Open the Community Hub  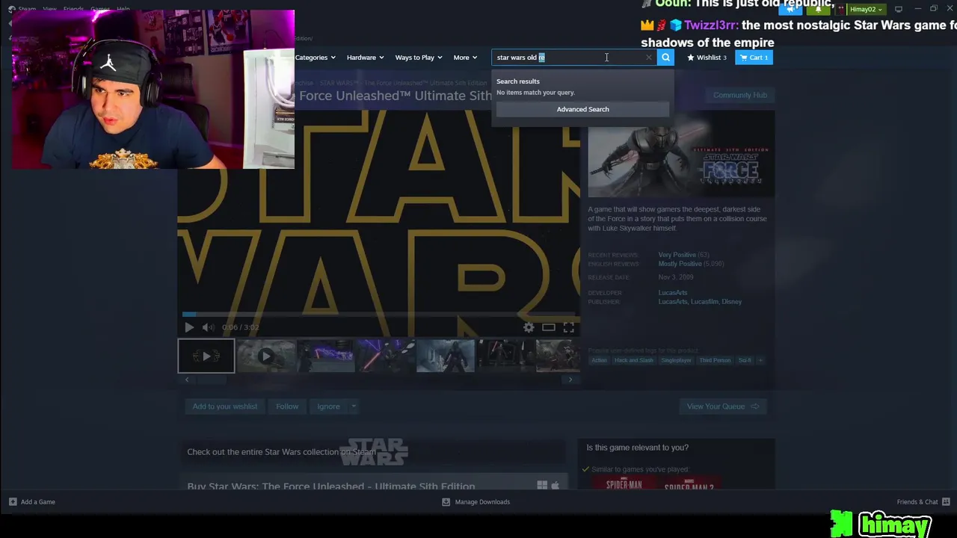pyautogui.click(x=739, y=95)
